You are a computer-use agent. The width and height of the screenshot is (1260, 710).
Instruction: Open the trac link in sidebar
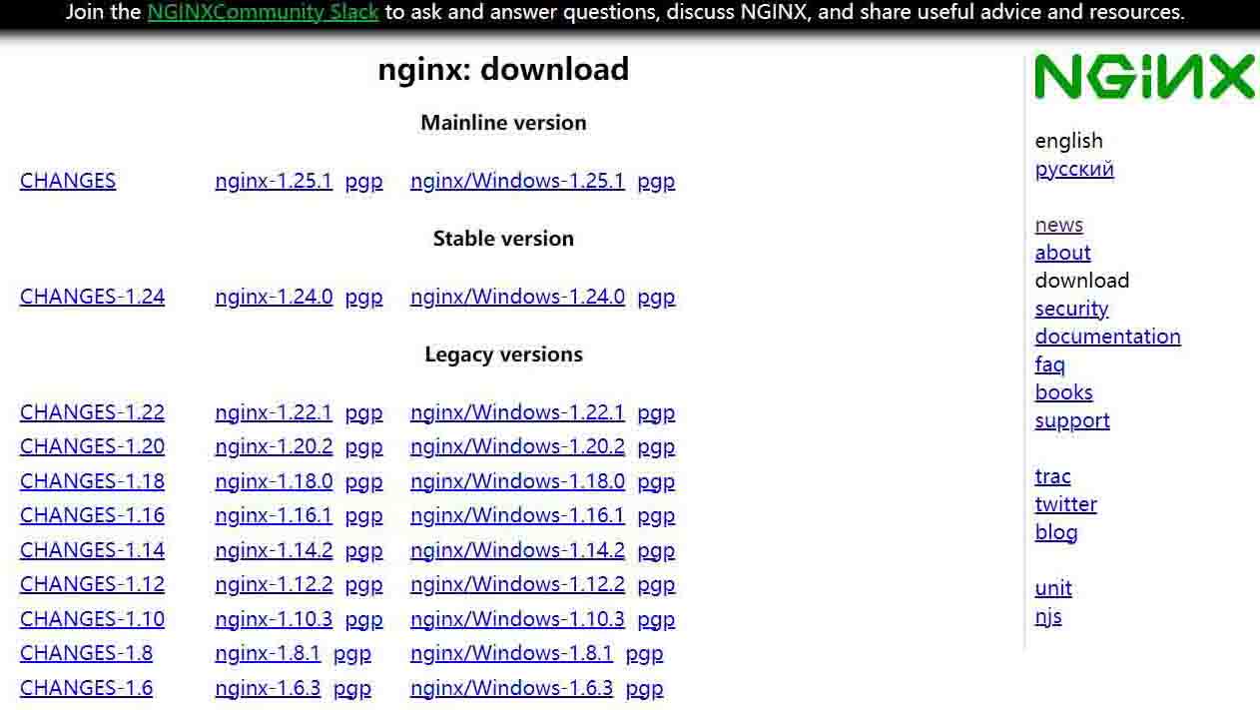(1052, 476)
